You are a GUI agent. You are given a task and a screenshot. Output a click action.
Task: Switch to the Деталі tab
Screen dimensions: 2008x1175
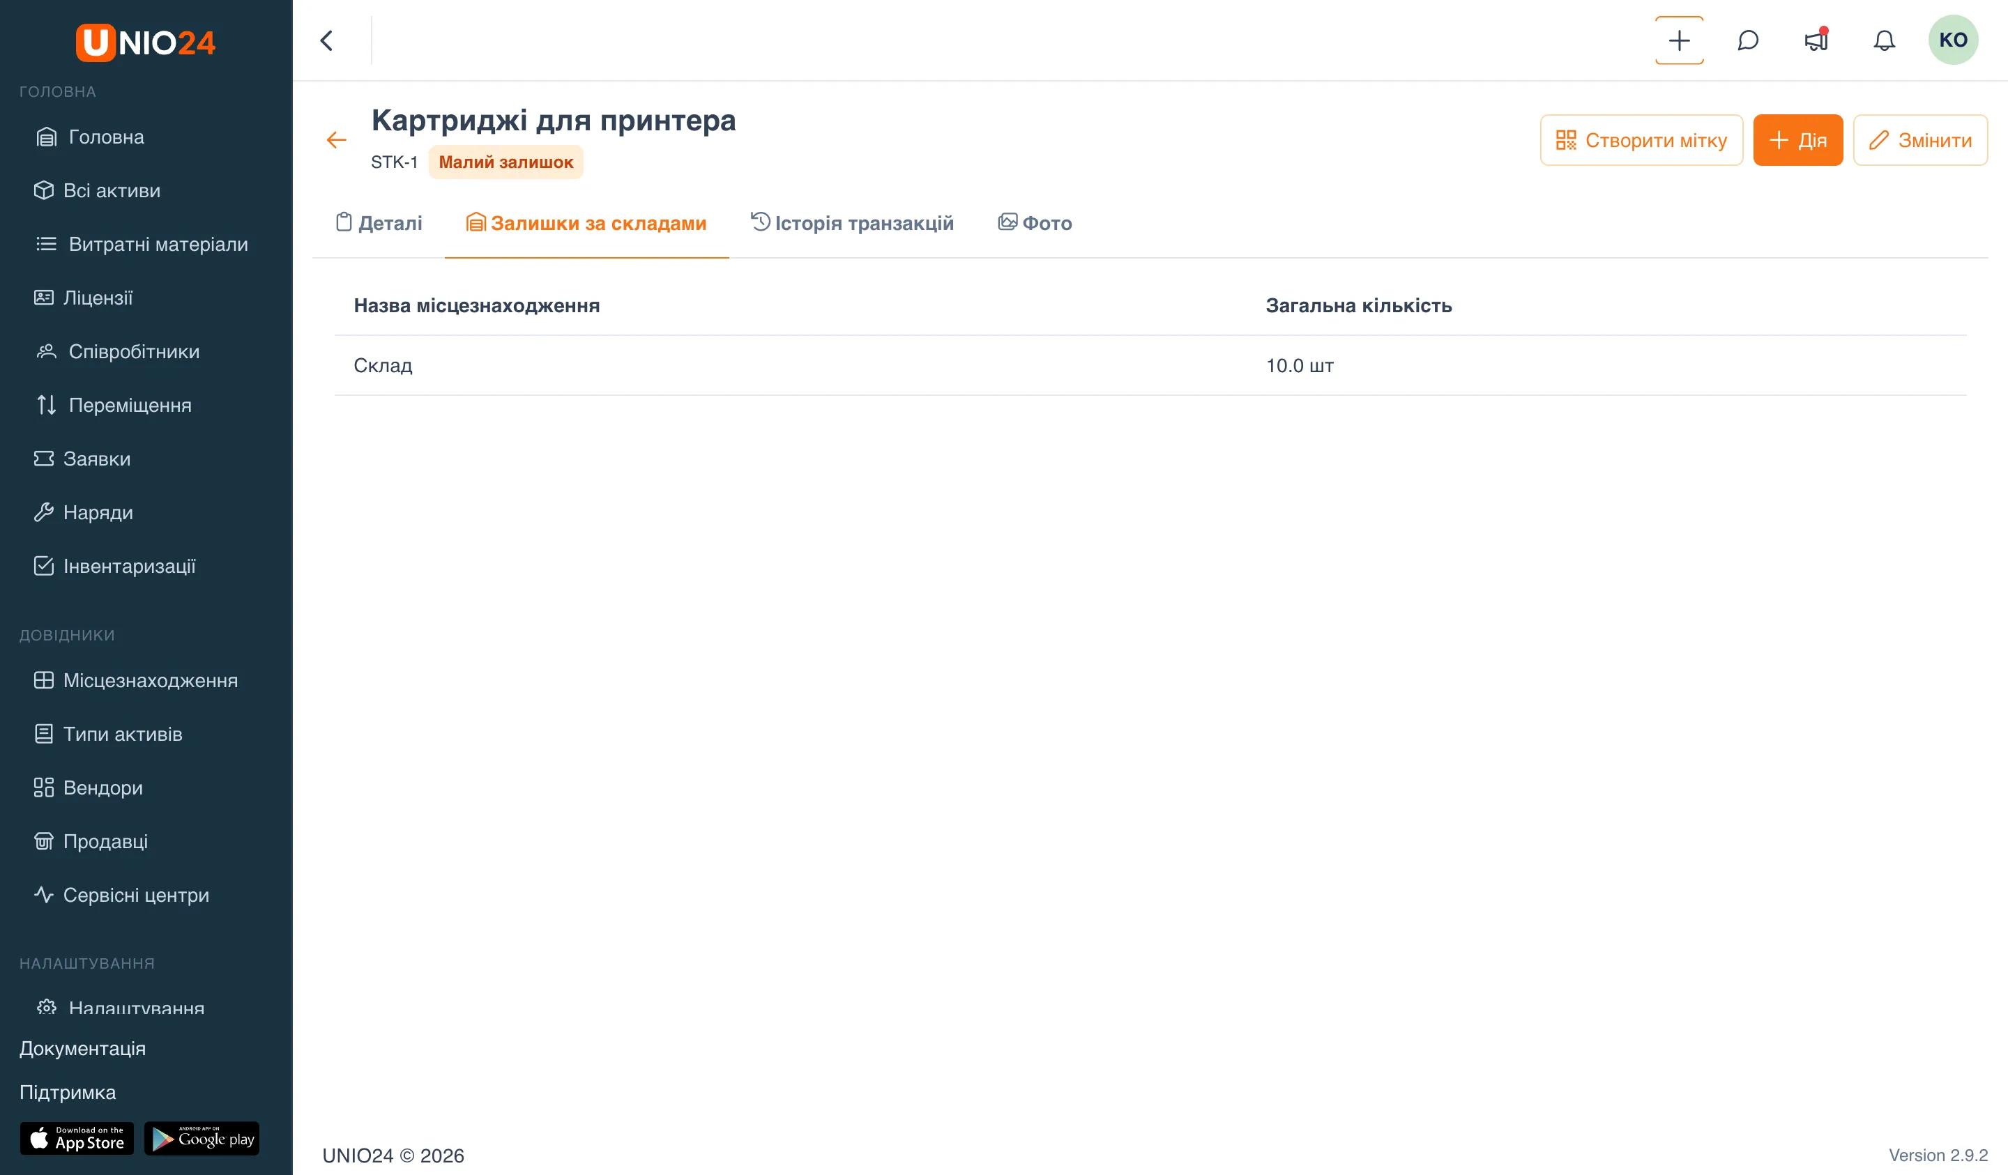379,223
